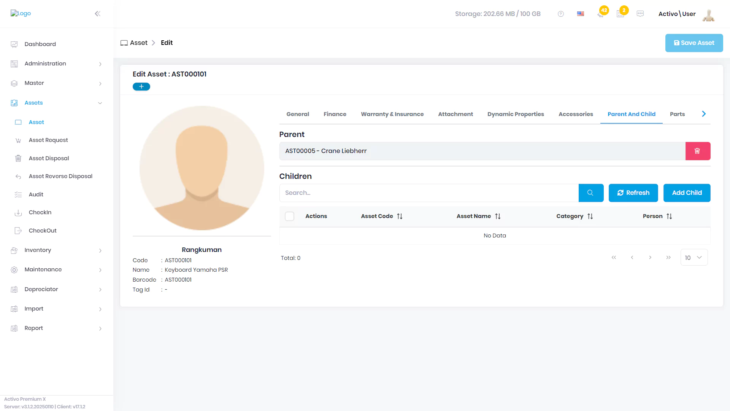Click the children search magnifier button
Screen dimensions: 730x411
click(591, 193)
